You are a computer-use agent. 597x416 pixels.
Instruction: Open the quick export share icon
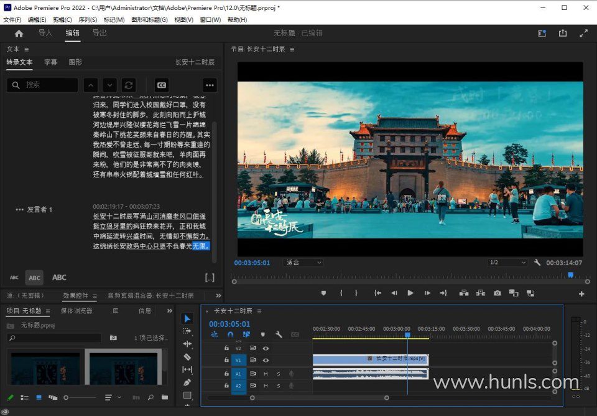[x=563, y=34]
